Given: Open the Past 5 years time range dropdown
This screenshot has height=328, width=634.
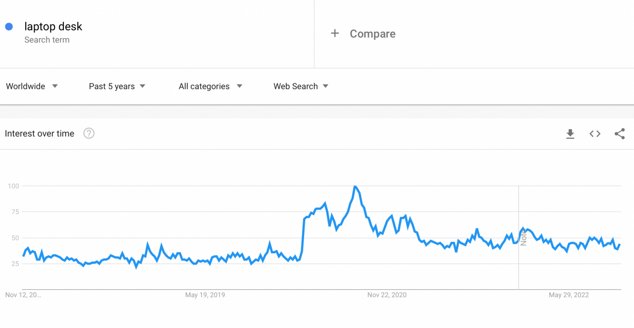Looking at the screenshot, I should point(111,86).
